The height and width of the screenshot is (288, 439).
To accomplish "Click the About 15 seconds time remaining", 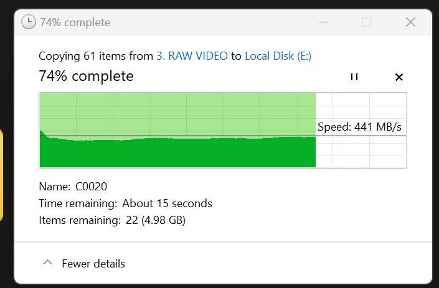I will [x=167, y=203].
